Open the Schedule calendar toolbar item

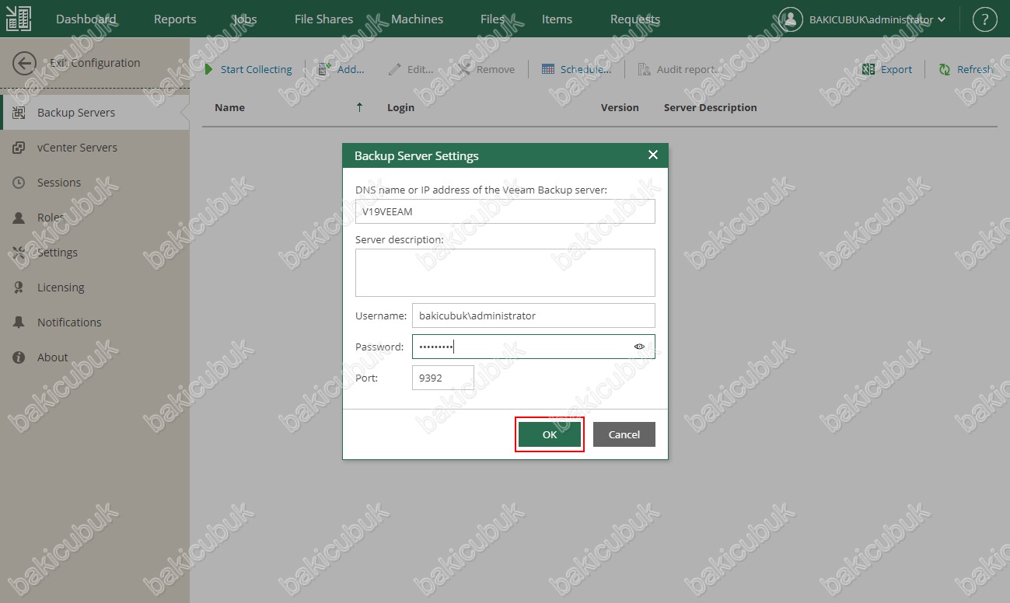click(x=576, y=70)
